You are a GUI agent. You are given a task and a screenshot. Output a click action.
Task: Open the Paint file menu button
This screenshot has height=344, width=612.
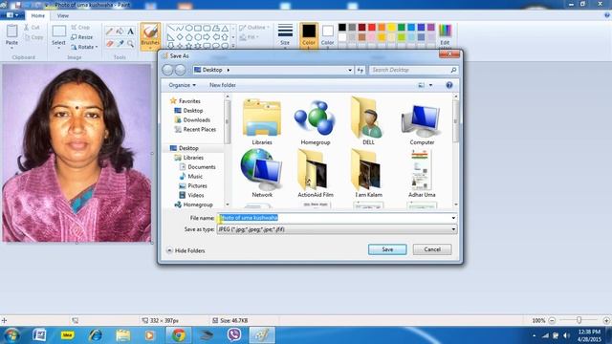coord(12,15)
